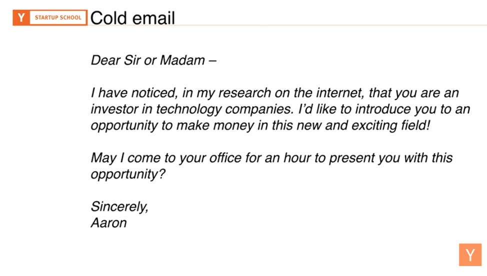
Task: Click the word 'Madam' in the greeting
Action: click(x=182, y=60)
